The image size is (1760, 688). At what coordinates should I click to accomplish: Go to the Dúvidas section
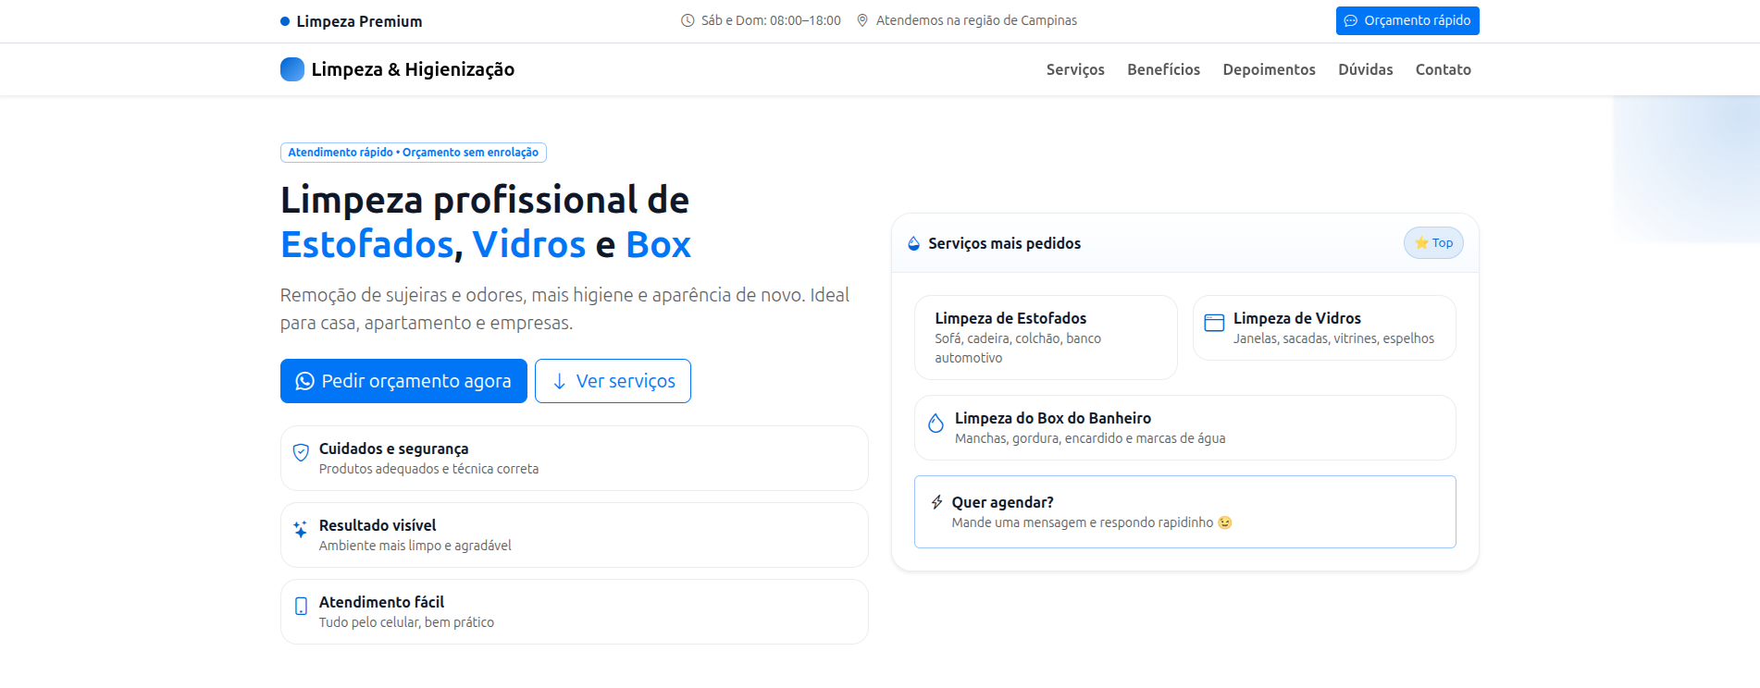1365,69
